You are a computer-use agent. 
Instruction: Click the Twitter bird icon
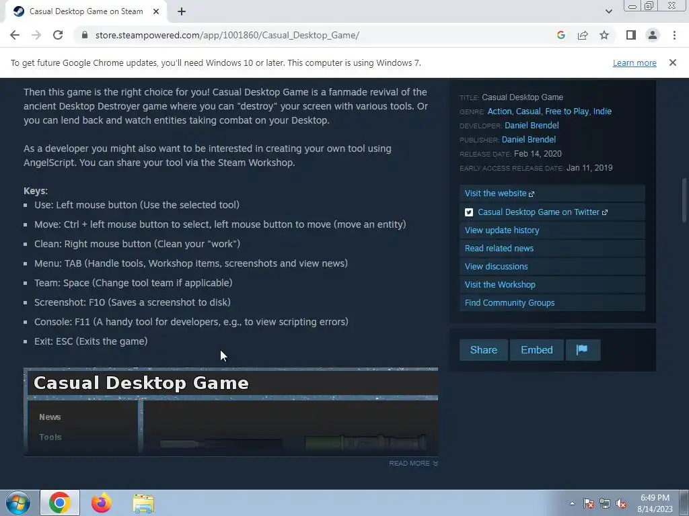(x=469, y=212)
